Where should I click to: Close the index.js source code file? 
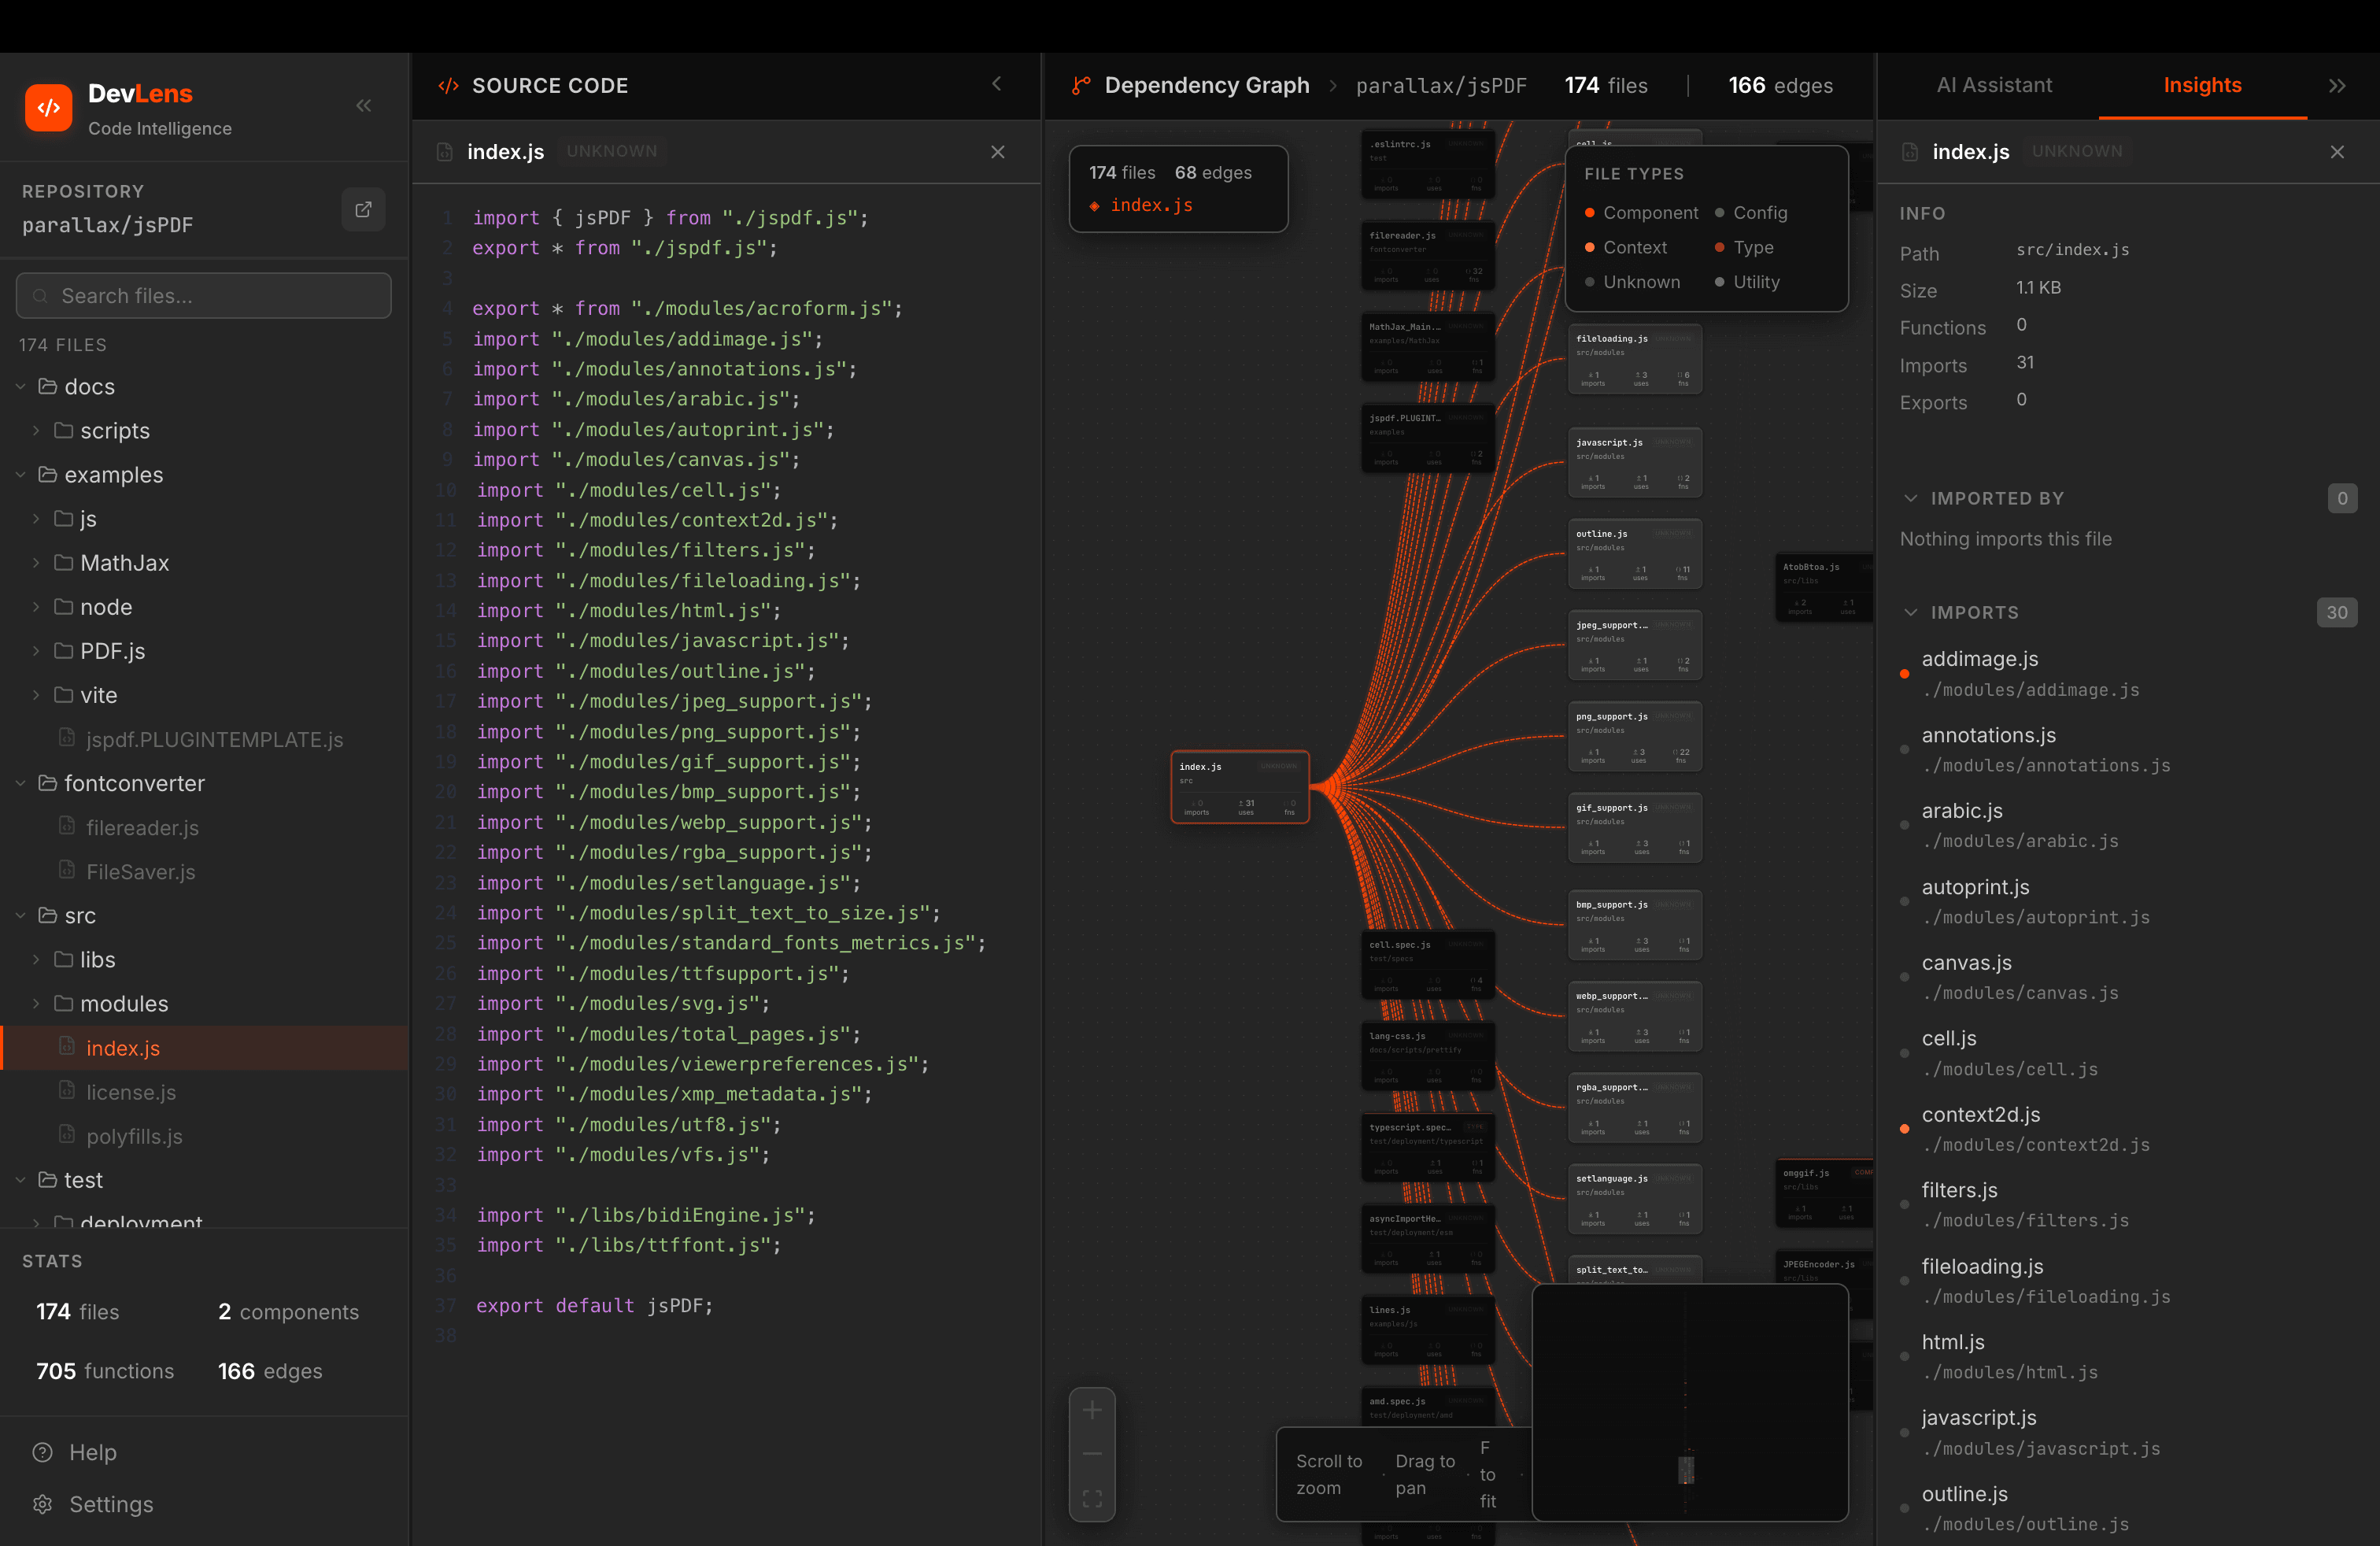click(997, 152)
